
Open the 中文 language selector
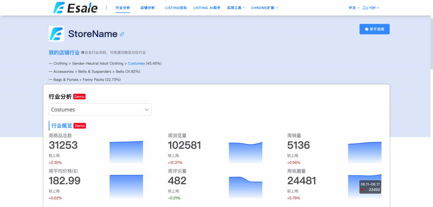click(354, 8)
